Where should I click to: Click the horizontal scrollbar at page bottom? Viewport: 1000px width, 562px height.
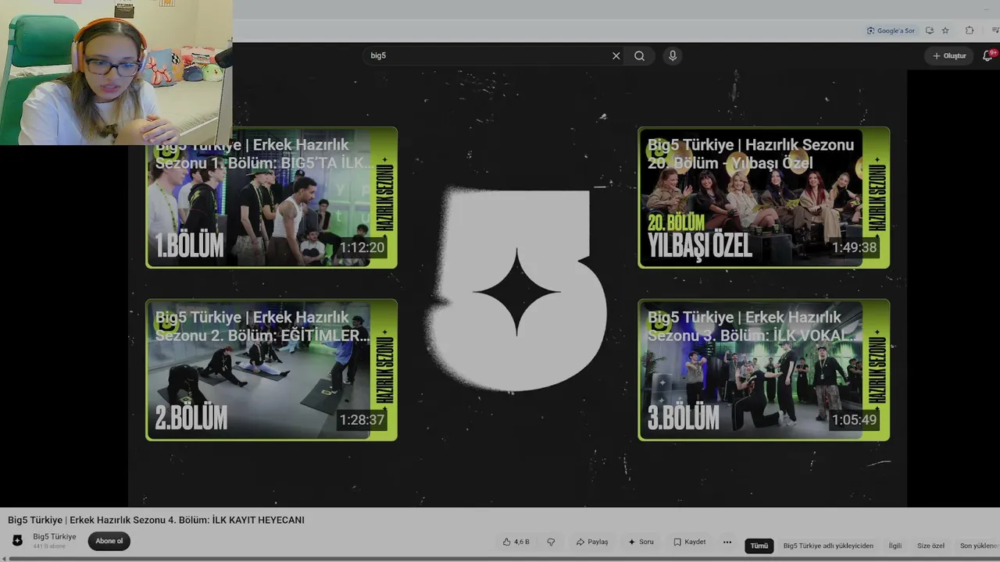click(x=500, y=559)
